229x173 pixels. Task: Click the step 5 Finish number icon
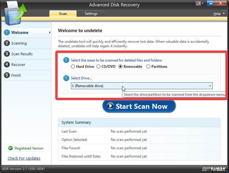tap(7, 75)
